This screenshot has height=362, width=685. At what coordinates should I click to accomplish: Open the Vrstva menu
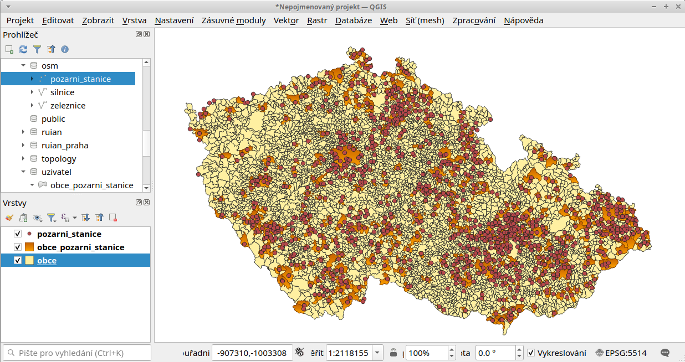134,20
